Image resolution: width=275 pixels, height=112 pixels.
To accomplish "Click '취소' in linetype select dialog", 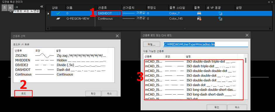I will coord(109,93).
